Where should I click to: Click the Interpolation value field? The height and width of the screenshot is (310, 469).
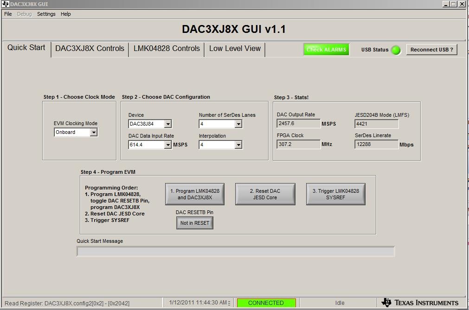click(217, 145)
